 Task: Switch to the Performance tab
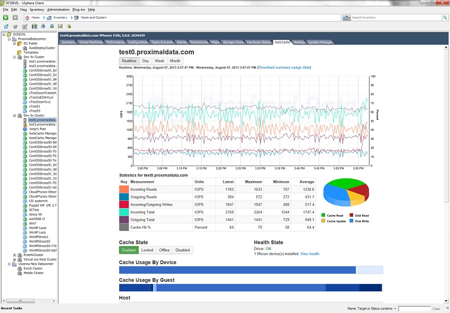(115, 42)
